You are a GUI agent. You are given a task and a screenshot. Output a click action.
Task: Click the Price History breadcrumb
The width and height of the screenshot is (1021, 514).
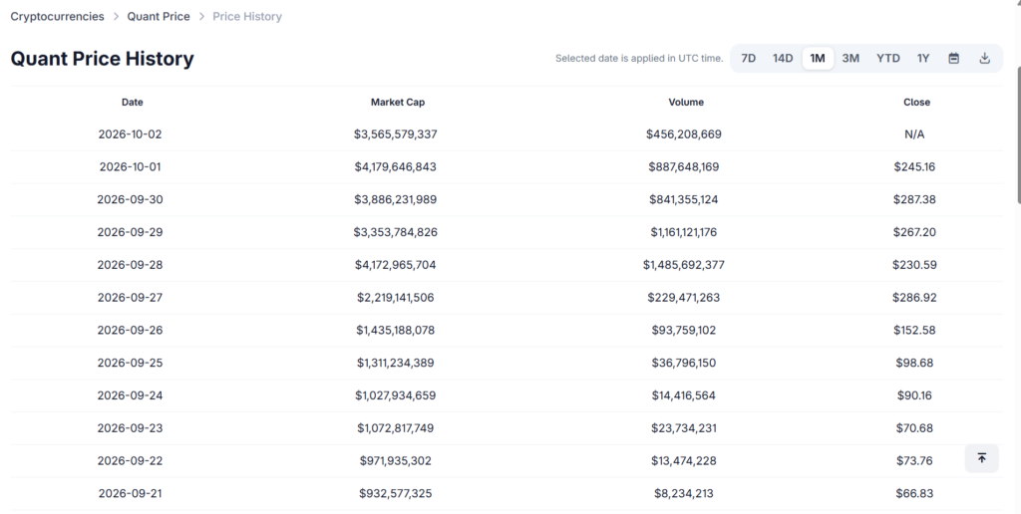247,16
